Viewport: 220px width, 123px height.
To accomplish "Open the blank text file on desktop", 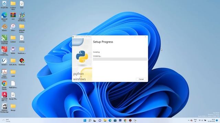I will click(13, 84).
